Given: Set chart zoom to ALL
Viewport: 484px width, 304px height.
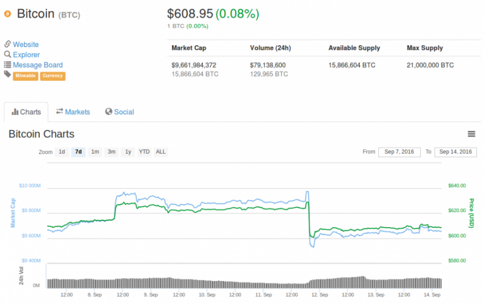Looking at the screenshot, I should (x=160, y=151).
